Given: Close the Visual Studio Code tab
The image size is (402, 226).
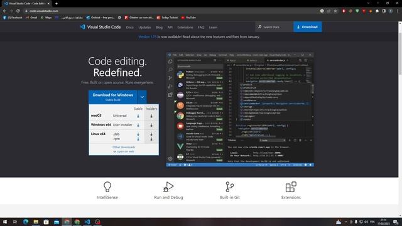Looking at the screenshot, I should [48, 4].
